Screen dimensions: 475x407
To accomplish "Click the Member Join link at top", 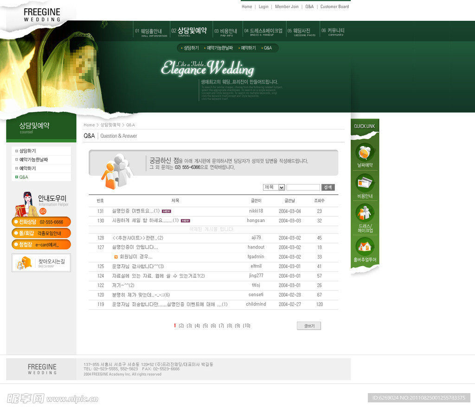I will [287, 6].
